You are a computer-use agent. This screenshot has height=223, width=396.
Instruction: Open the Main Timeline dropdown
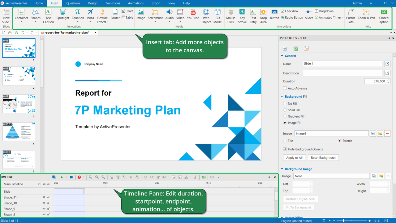39,184
